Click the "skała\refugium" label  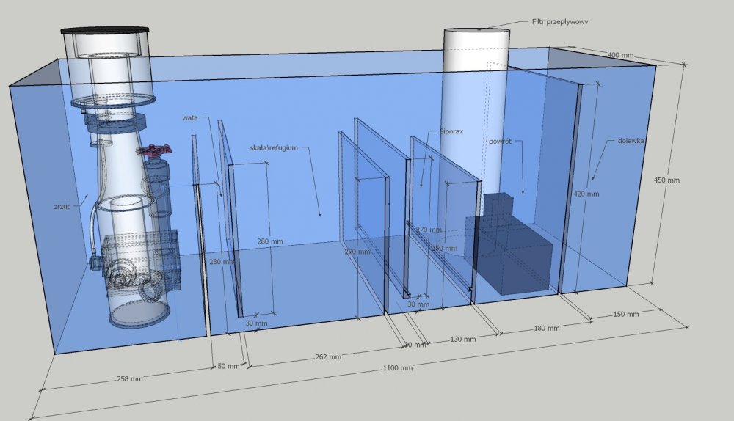click(x=274, y=148)
